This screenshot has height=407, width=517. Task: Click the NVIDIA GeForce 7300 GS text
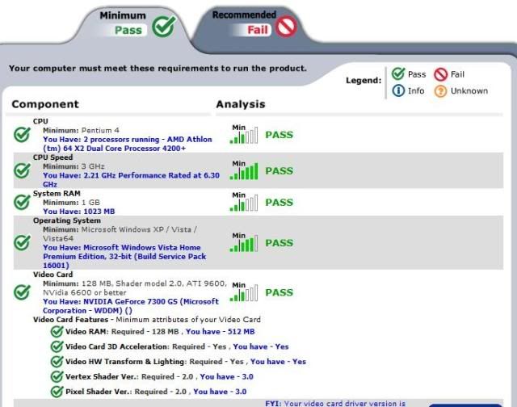click(130, 301)
